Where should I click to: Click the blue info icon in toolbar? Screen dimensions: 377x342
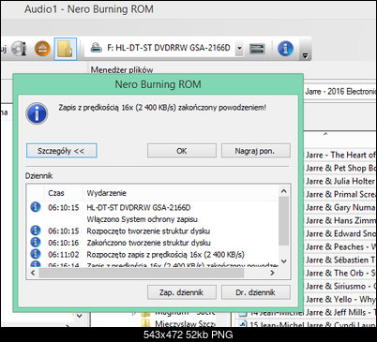(285, 49)
